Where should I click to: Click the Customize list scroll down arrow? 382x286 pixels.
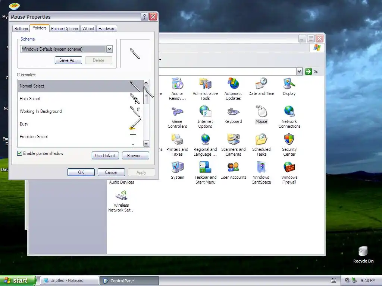tap(146, 143)
